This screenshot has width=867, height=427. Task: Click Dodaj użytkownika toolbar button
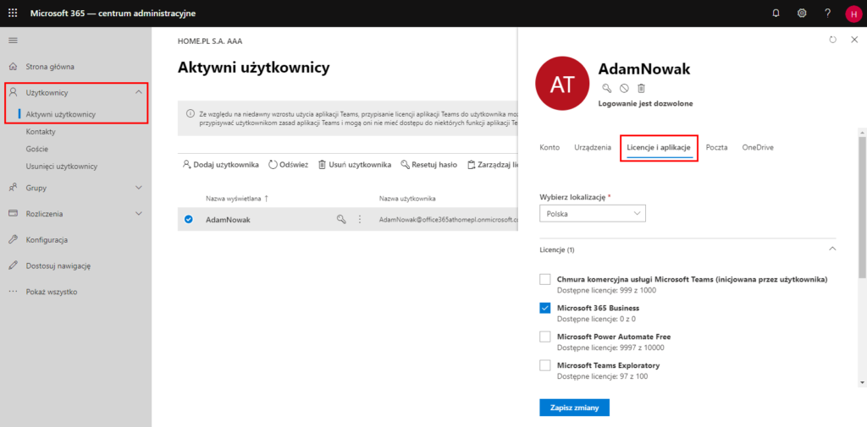pos(221,165)
